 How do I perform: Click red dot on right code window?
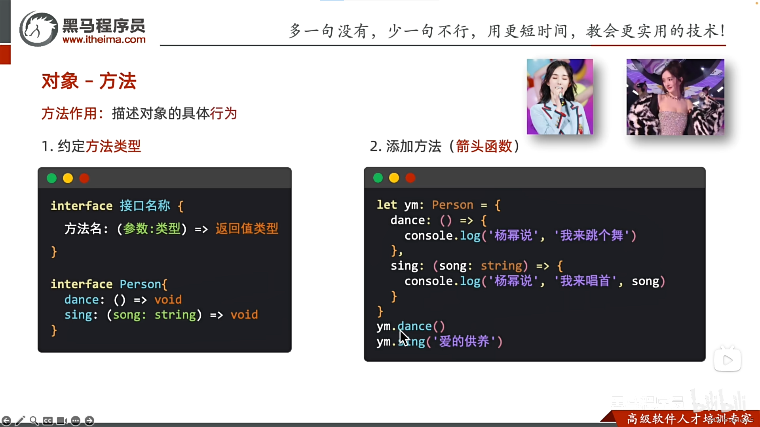pos(410,178)
